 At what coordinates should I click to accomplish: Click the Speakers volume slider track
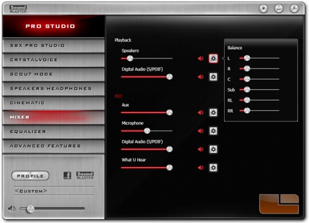click(x=147, y=58)
